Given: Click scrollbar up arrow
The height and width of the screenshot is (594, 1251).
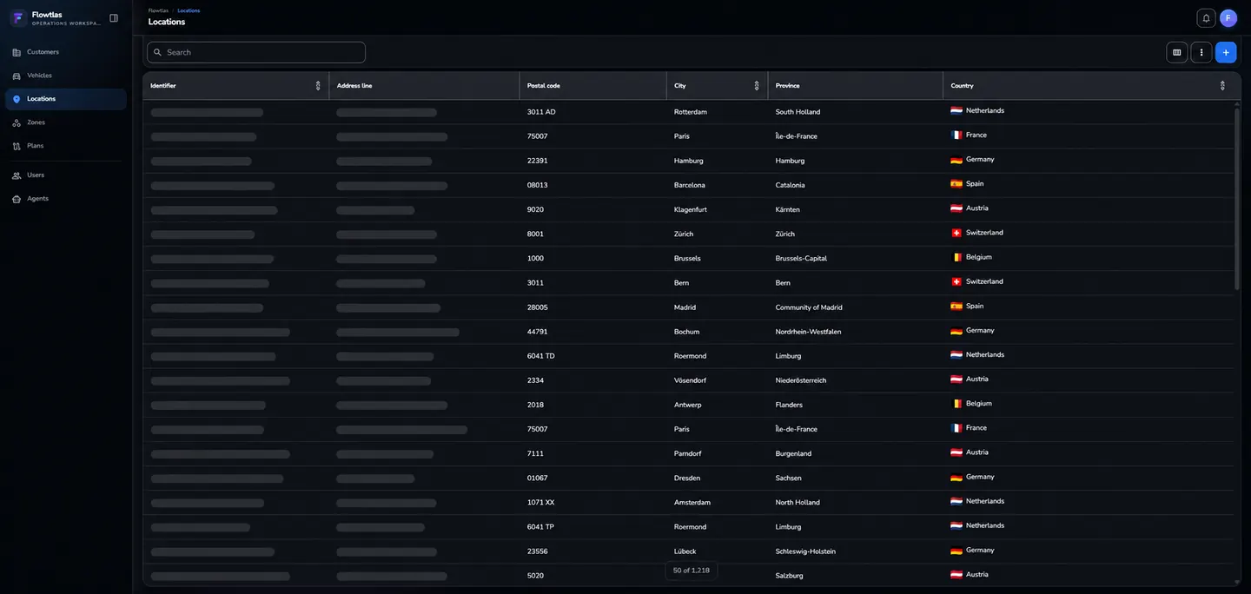Looking at the screenshot, I should pos(1237,103).
